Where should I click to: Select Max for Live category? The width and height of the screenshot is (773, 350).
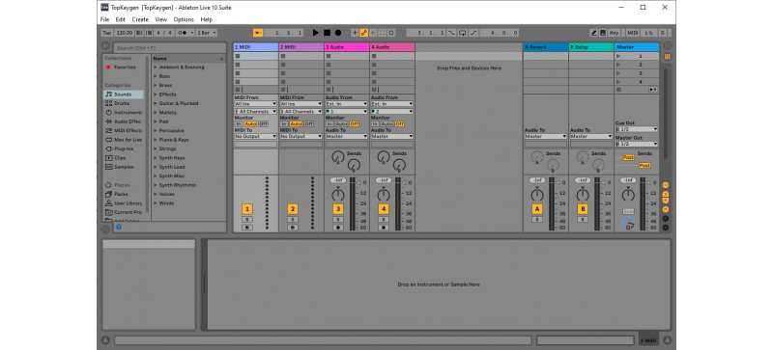(124, 140)
